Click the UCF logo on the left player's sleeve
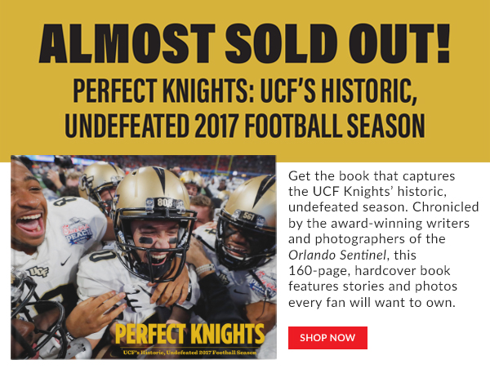This screenshot has width=490, height=382. click(x=38, y=271)
